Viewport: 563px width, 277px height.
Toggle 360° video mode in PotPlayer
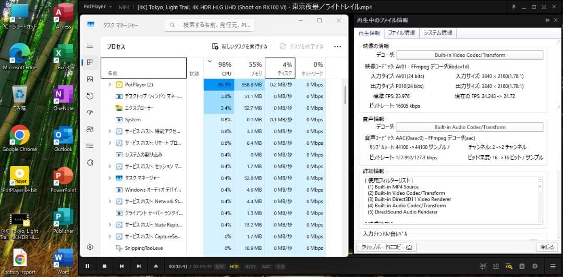pyautogui.click(x=483, y=266)
